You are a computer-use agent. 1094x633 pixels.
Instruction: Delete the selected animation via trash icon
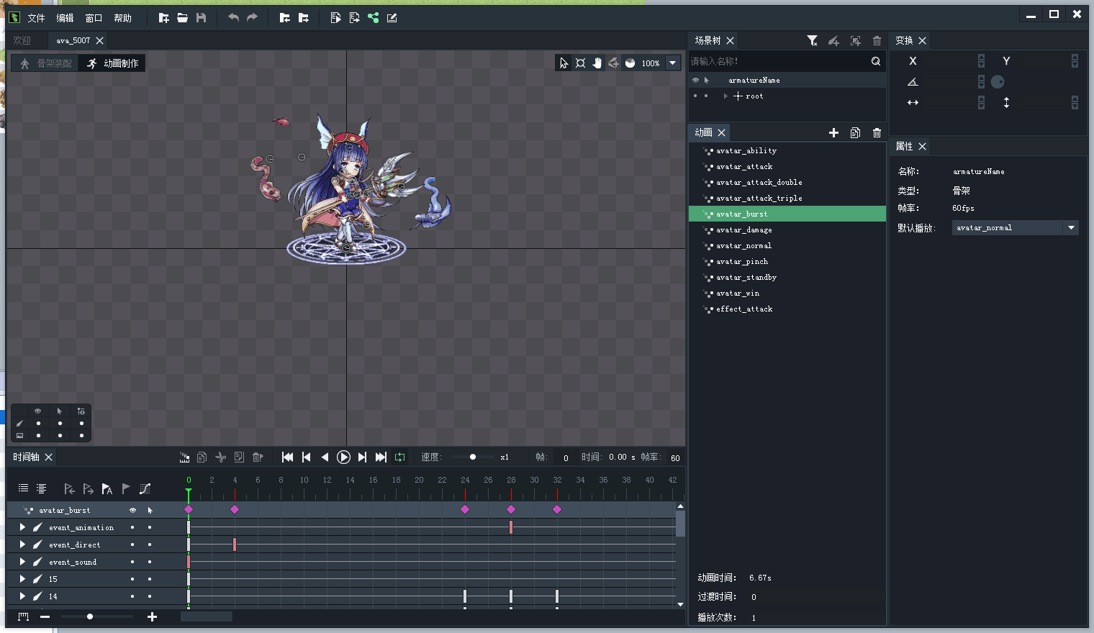(877, 132)
